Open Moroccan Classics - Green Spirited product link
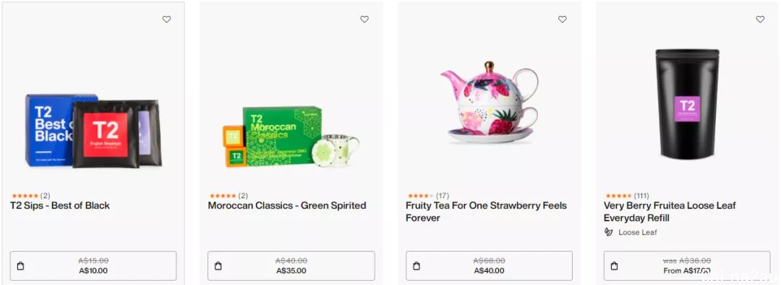 [x=287, y=205]
